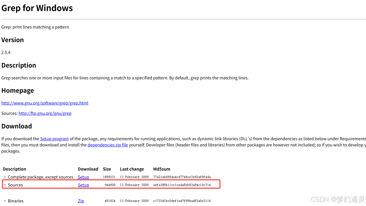Open the 'dependencies zip file' link
The image size is (366, 206).
click(108, 145)
